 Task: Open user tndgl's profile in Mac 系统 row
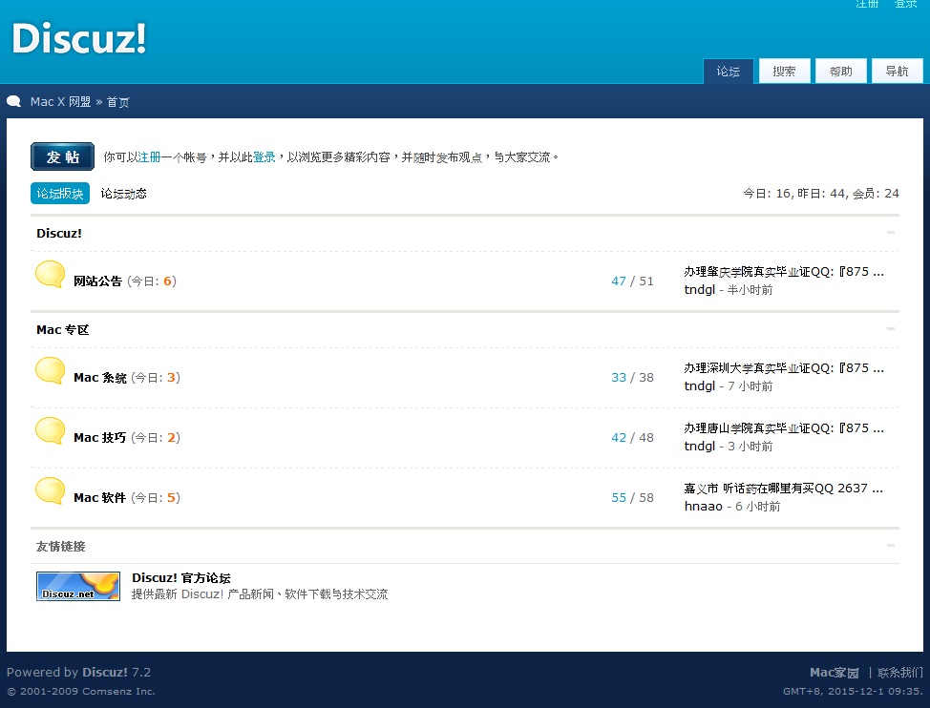(x=700, y=386)
